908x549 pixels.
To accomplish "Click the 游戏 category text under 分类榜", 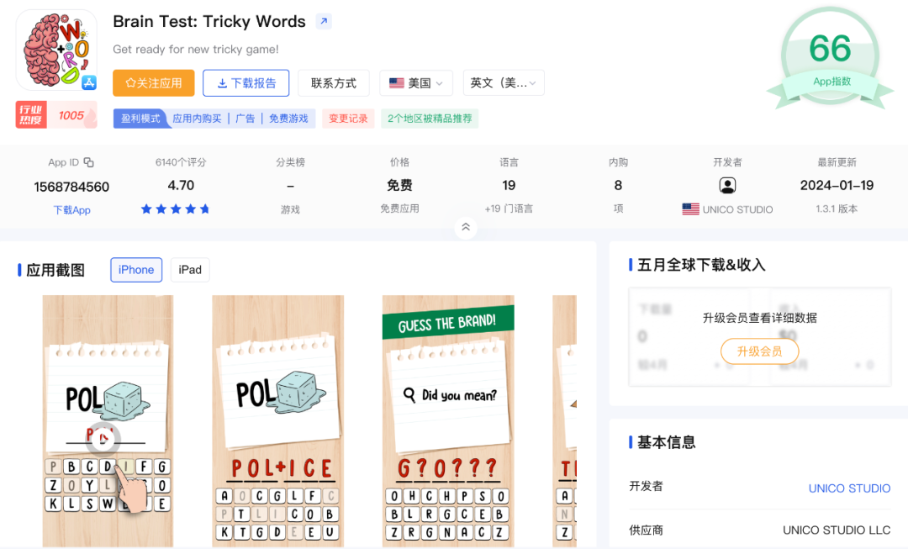I will coord(290,209).
